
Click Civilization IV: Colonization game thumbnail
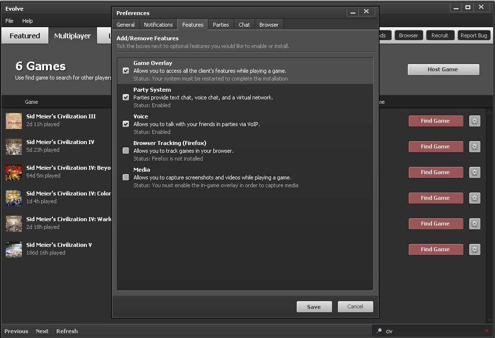(14, 198)
